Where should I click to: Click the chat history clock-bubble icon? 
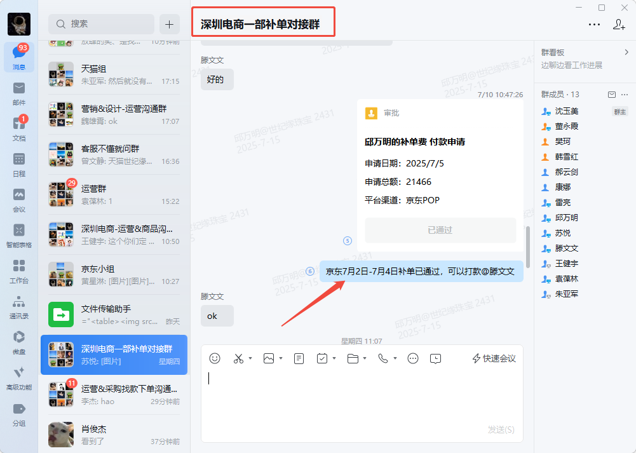pos(435,358)
